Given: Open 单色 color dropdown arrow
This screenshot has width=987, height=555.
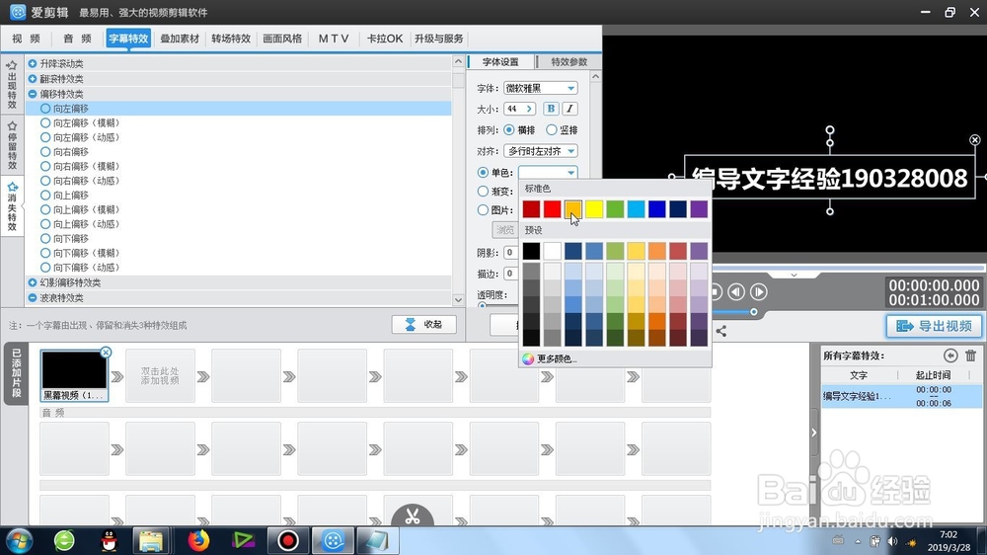Looking at the screenshot, I should point(570,173).
